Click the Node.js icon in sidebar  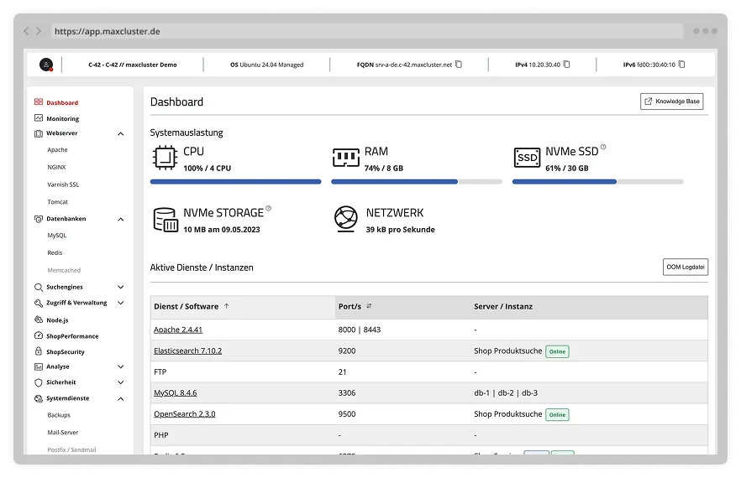[39, 320]
